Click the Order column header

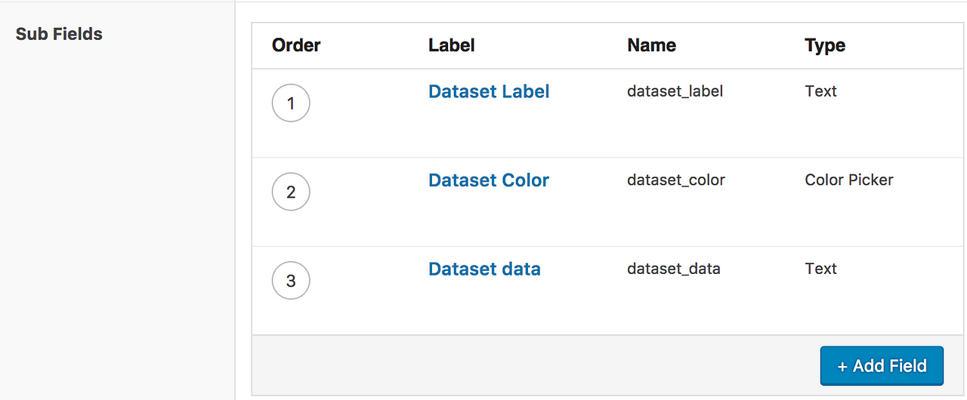(x=296, y=45)
